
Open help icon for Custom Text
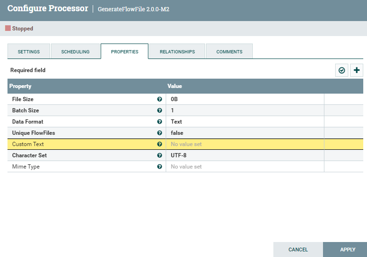[160, 144]
